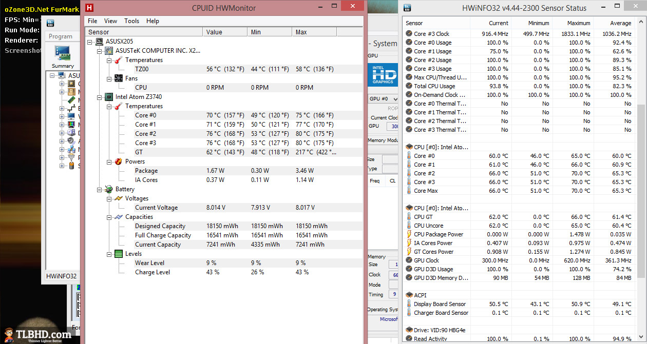Collapse the Capacities node
Screen dimensions: 647x344
click(109, 217)
